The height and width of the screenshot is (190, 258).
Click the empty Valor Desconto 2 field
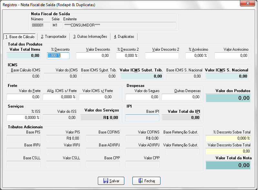coord(162,56)
